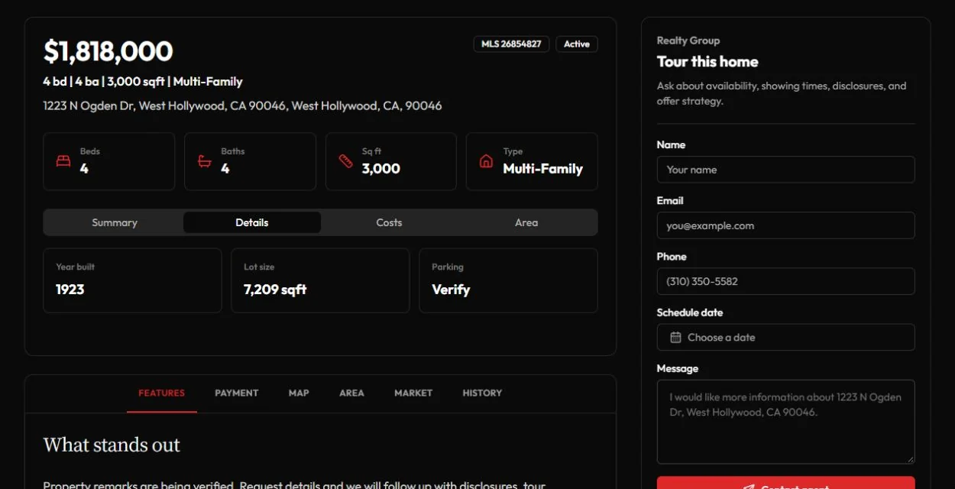Click the bathtub icon in Baths card
955x489 pixels.
click(205, 161)
